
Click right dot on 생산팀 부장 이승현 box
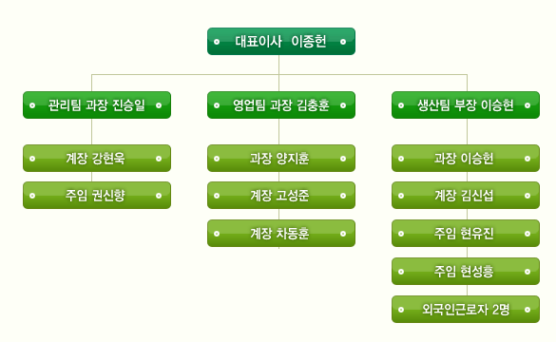[527, 105]
